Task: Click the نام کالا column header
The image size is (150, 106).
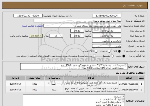Action: 91,78
